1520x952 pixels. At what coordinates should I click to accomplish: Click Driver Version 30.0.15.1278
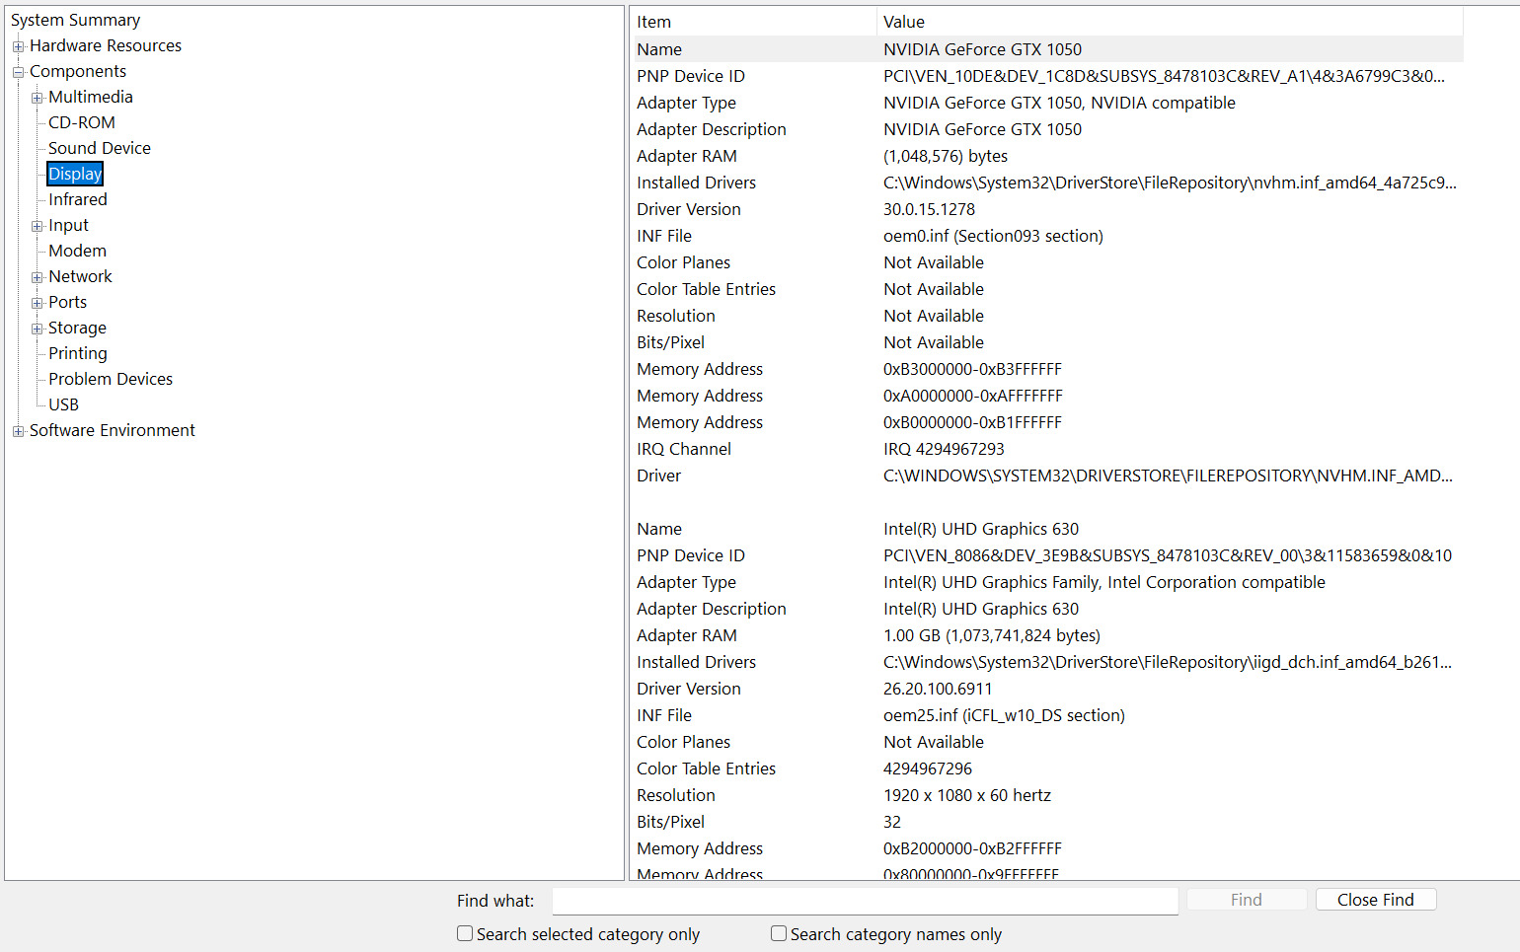[929, 209]
